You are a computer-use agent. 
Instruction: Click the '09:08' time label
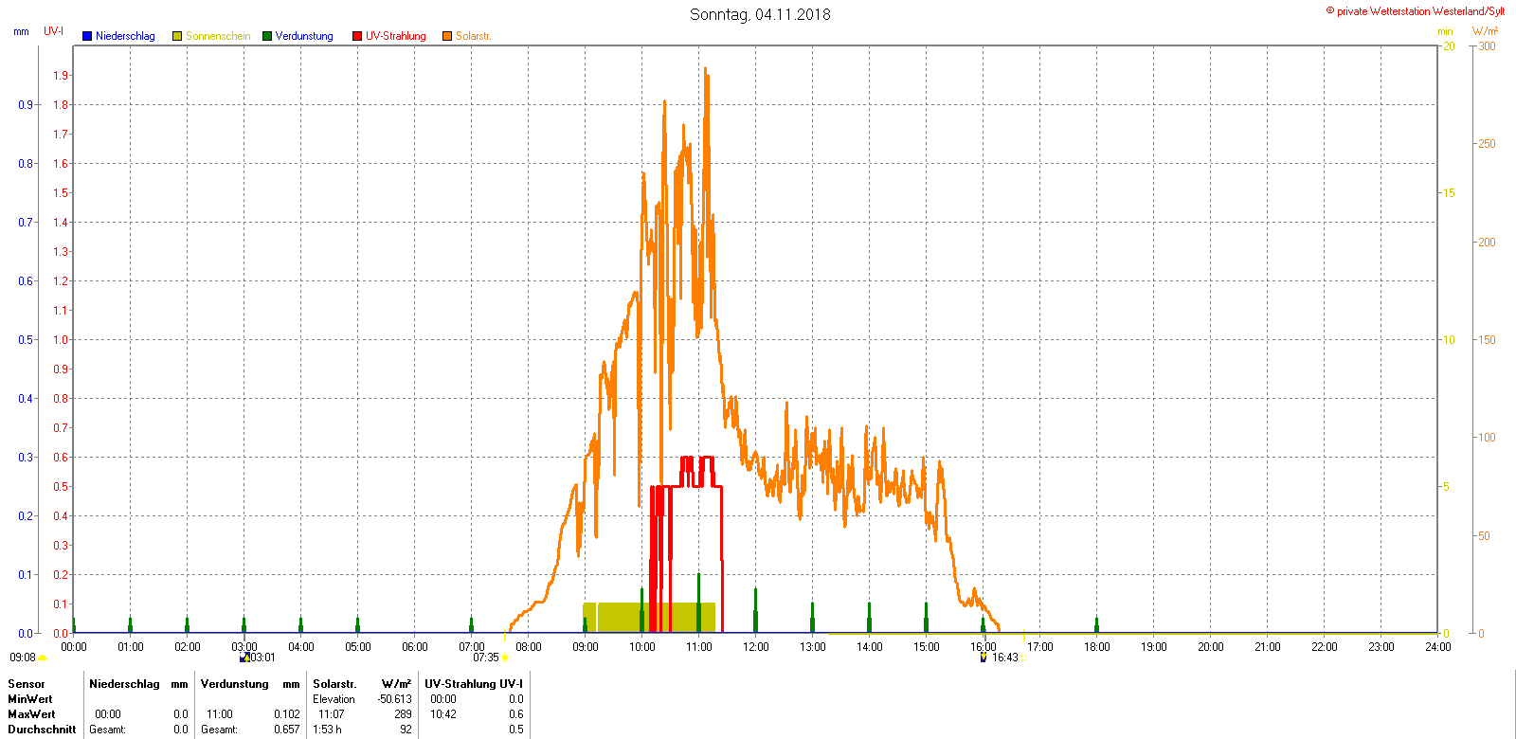23,658
